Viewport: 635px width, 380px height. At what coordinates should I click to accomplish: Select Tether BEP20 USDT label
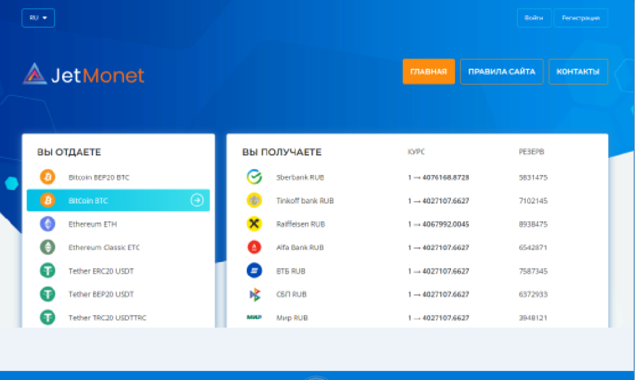tap(101, 294)
